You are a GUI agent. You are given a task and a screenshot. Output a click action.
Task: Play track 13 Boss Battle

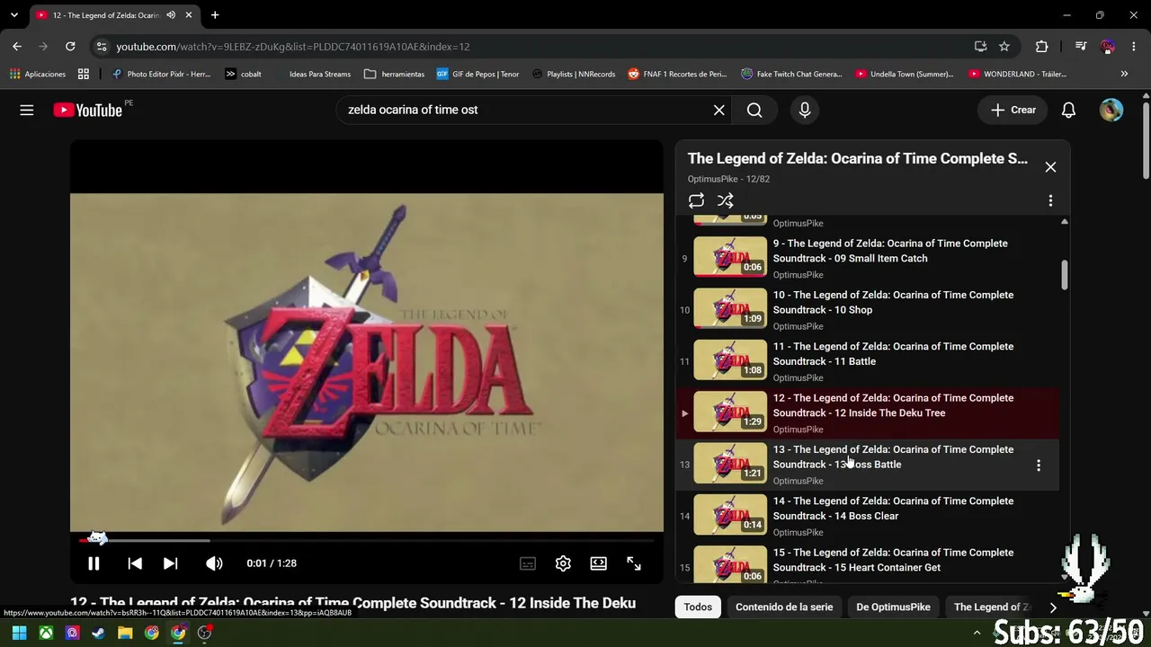pyautogui.click(x=868, y=465)
